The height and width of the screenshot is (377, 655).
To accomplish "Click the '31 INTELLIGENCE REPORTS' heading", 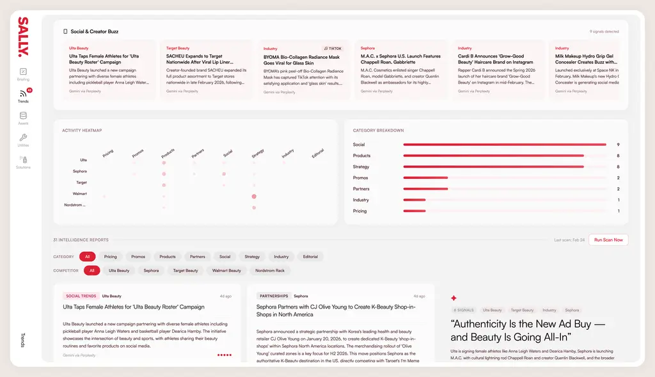I will pyautogui.click(x=81, y=240).
